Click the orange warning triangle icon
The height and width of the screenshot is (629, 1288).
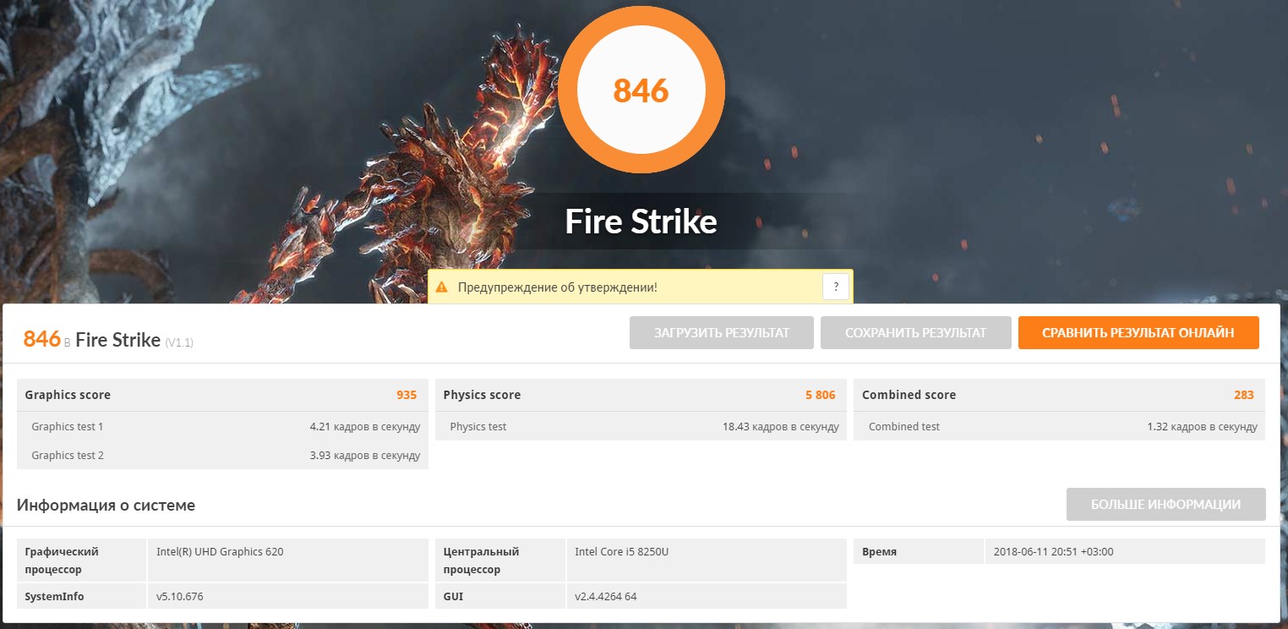[x=441, y=287]
